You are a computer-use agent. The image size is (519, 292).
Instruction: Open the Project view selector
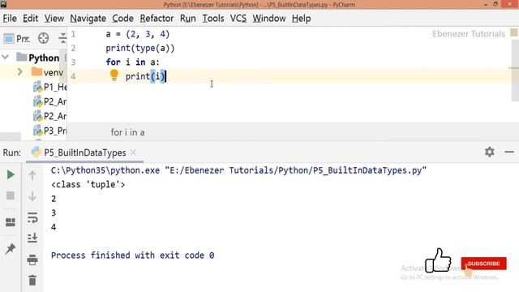(x=16, y=39)
